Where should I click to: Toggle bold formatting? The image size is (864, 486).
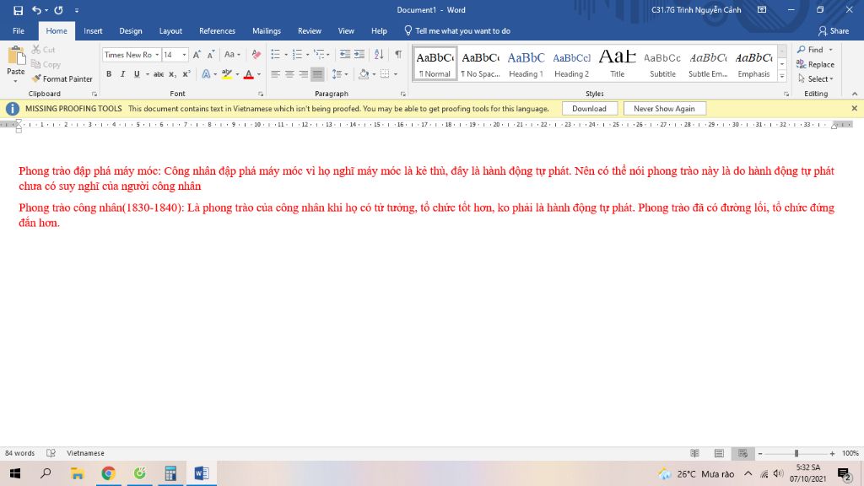click(109, 74)
